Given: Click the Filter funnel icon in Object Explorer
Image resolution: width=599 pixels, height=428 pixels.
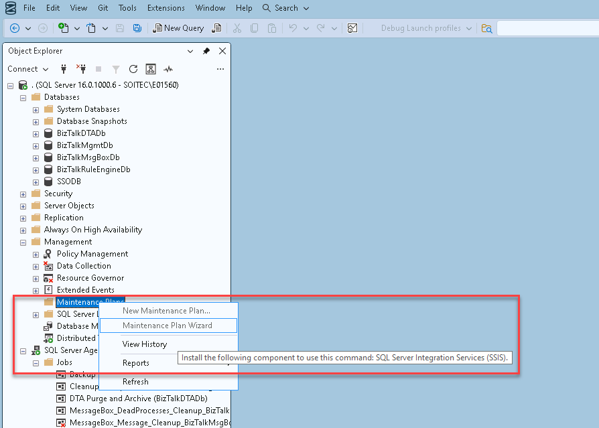Looking at the screenshot, I should coord(115,69).
